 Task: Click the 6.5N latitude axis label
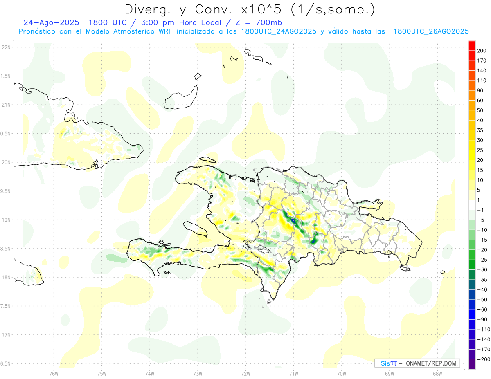coord(6,363)
